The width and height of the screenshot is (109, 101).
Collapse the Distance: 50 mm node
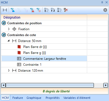[x=9, y=41]
